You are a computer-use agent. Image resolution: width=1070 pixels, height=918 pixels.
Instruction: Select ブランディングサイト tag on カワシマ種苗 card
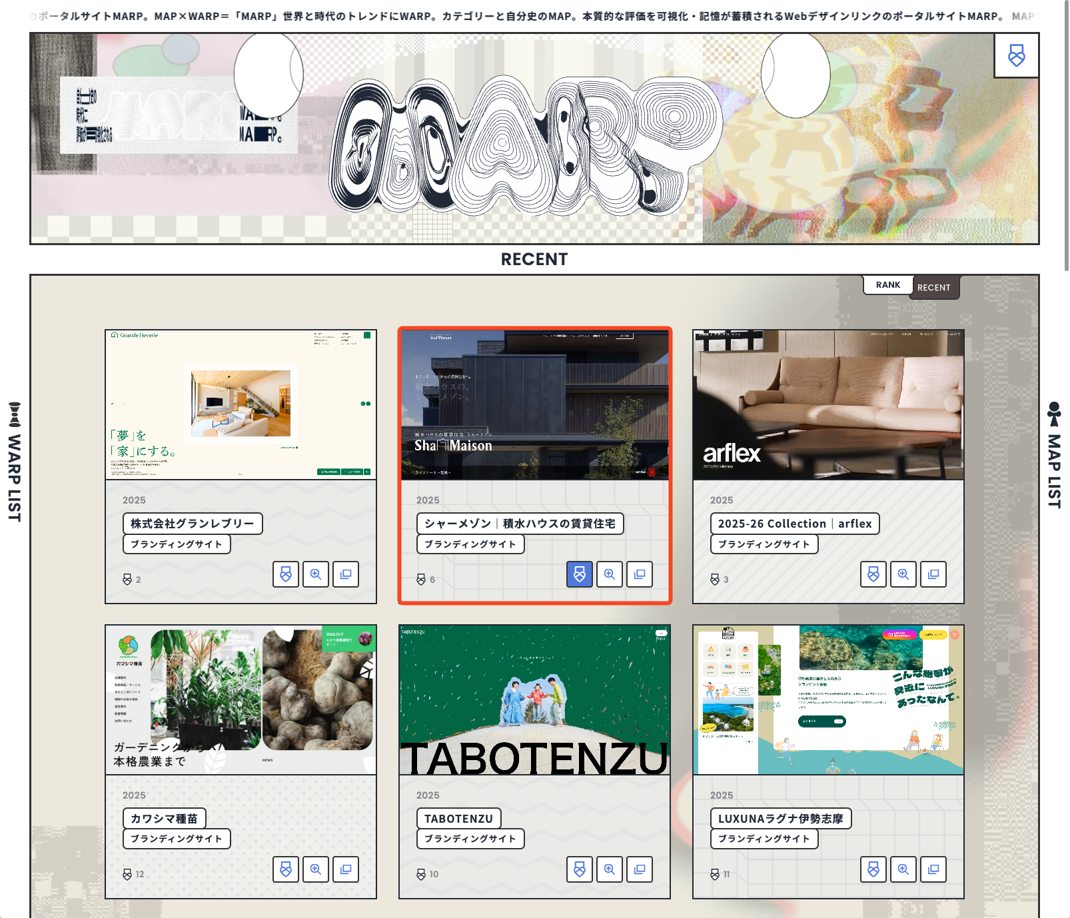tap(177, 839)
